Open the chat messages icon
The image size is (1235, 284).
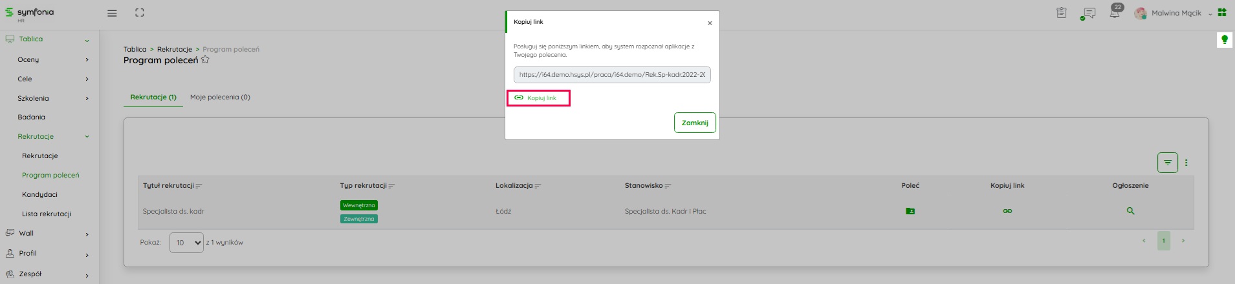1089,14
